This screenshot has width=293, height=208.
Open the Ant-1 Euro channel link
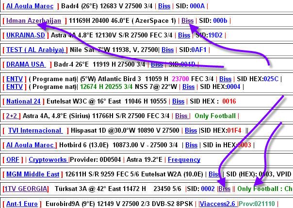click(x=22, y=204)
